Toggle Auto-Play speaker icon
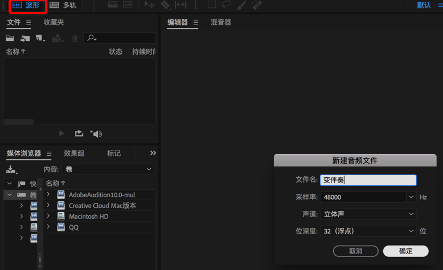Viewport: 443px width, 270px height. [96, 134]
